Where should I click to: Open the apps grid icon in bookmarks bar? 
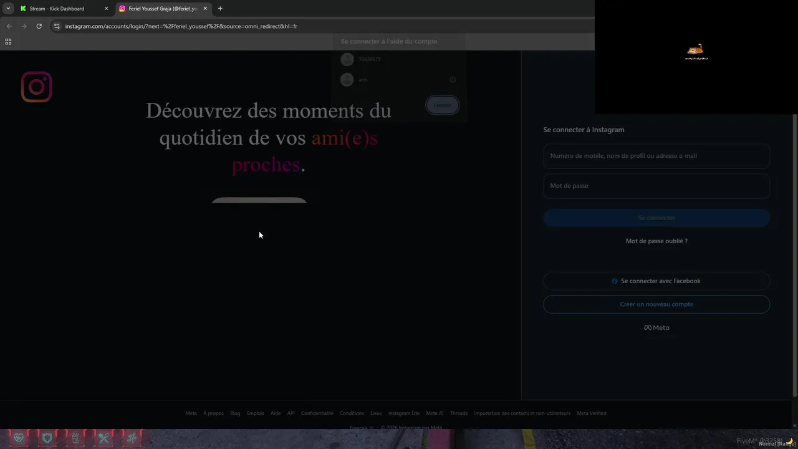8,42
